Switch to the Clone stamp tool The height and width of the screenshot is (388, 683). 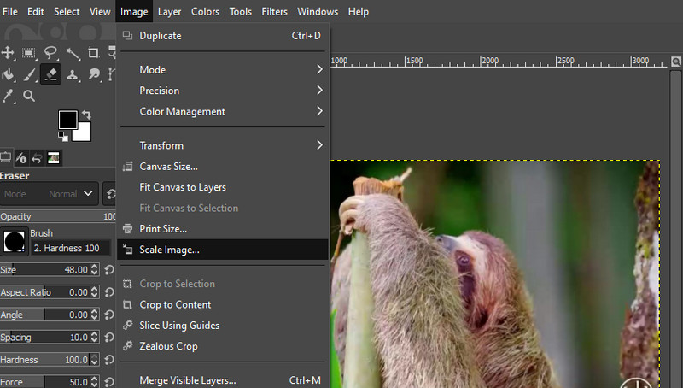coord(73,75)
